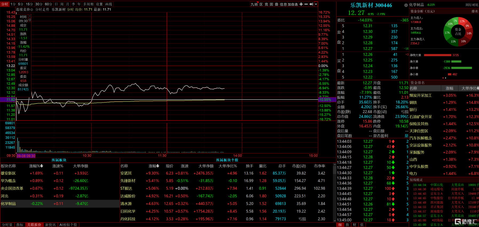Switch to 指标 bottom tab
Image resolution: width=479 pixels, height=227 pixels.
coord(20,225)
